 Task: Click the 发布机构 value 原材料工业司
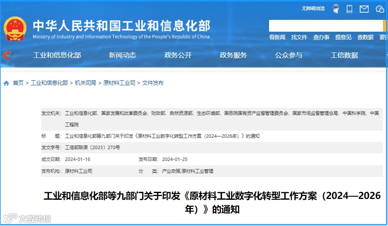point(78,171)
